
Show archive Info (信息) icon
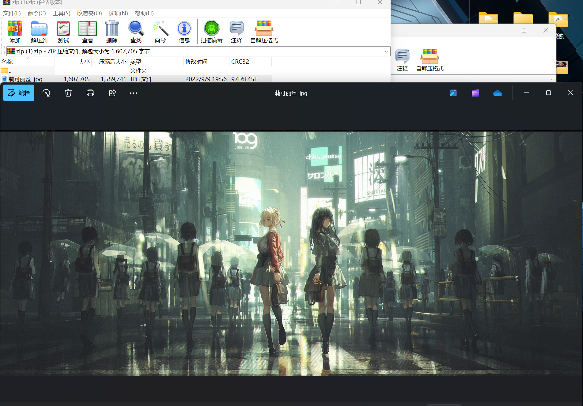coord(184,32)
